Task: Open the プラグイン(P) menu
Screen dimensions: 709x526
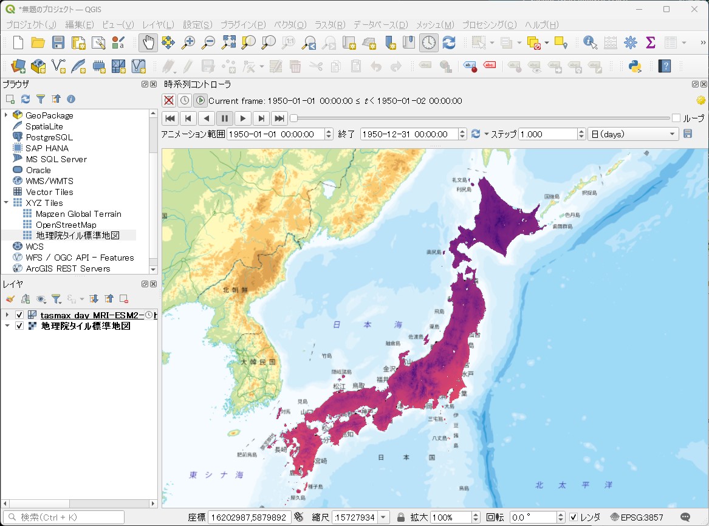Action: pos(243,25)
